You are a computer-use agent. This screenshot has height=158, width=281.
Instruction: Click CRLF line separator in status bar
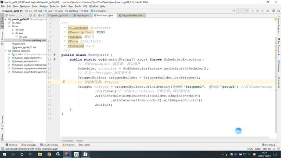(258, 149)
